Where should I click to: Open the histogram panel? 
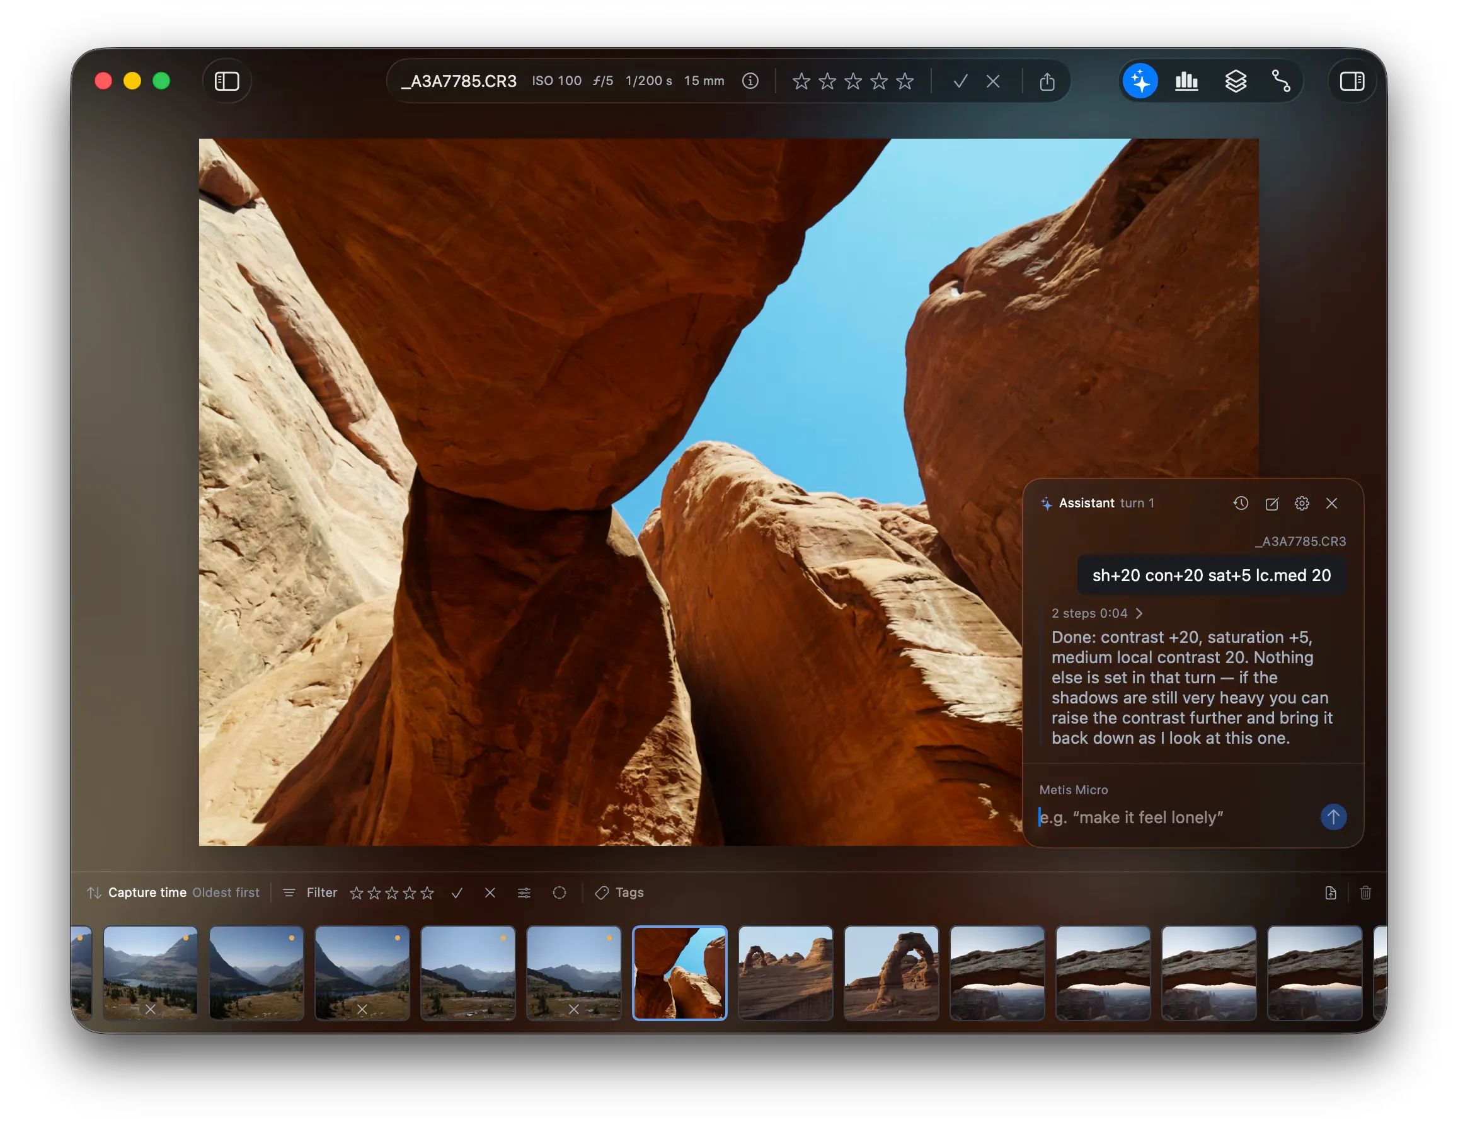pos(1186,81)
